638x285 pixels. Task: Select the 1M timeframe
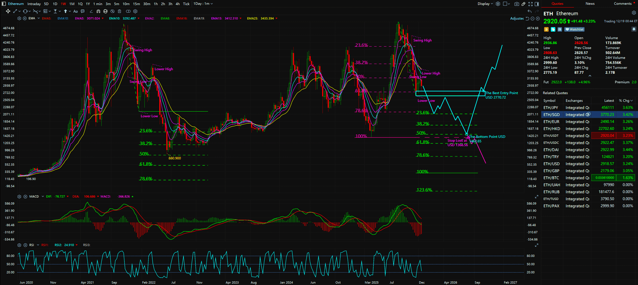point(72,4)
